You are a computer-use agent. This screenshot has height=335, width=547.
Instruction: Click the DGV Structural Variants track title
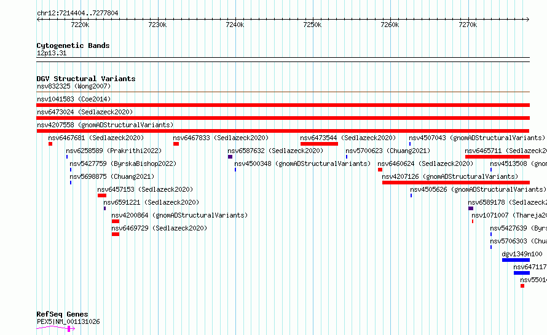click(x=86, y=79)
